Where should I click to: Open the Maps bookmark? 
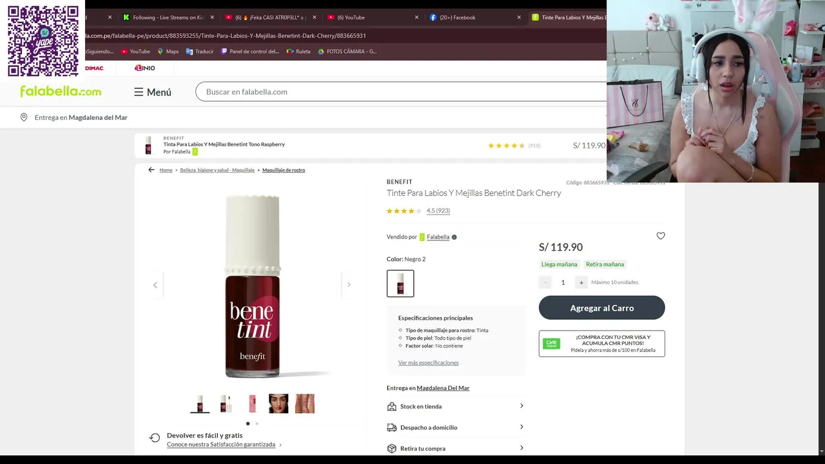[168, 52]
